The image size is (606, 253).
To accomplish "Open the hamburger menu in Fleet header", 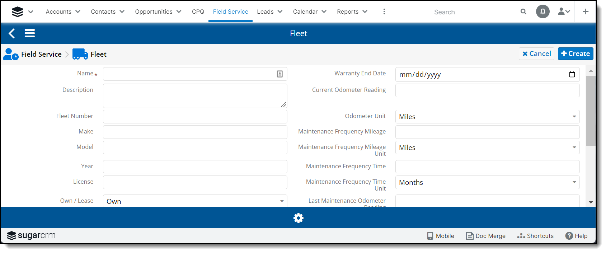I will coord(30,33).
